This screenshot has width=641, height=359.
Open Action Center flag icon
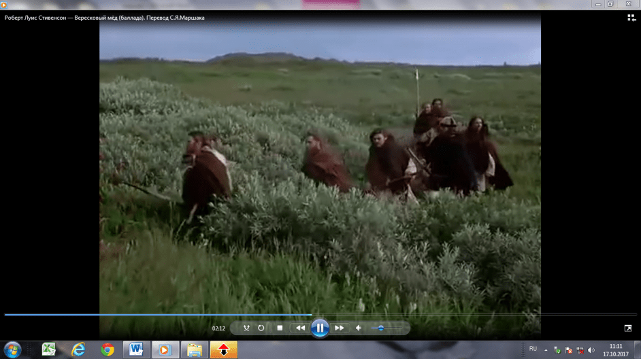click(x=568, y=350)
